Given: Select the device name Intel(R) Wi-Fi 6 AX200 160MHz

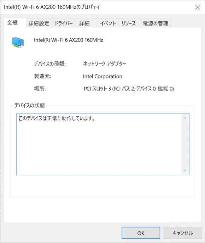Looking at the screenshot, I should tap(69, 40).
